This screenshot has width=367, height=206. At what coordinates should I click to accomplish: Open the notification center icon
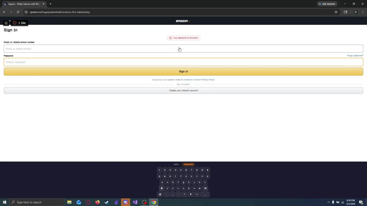361,202
